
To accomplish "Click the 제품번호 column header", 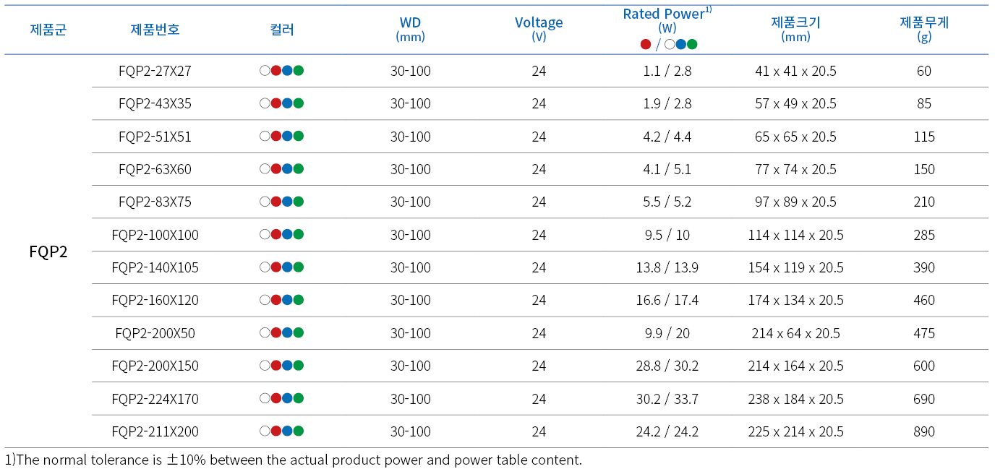I will (155, 30).
